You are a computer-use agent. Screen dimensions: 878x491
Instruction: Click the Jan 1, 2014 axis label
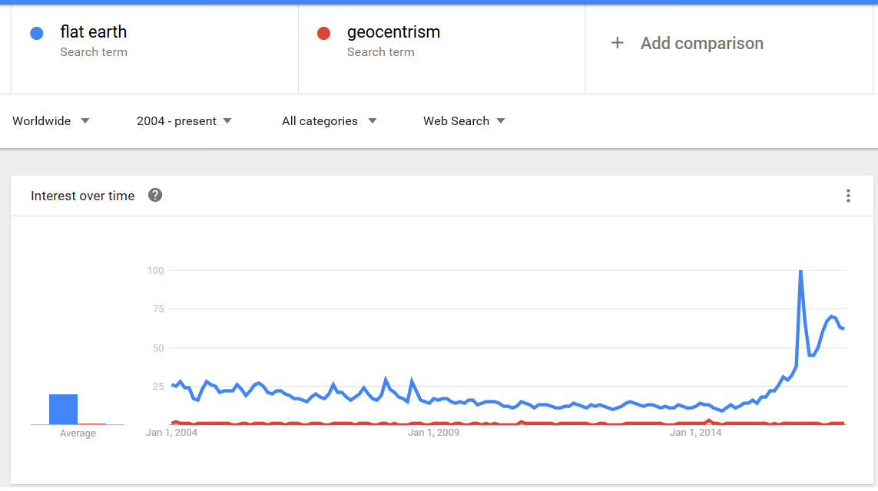pos(695,433)
